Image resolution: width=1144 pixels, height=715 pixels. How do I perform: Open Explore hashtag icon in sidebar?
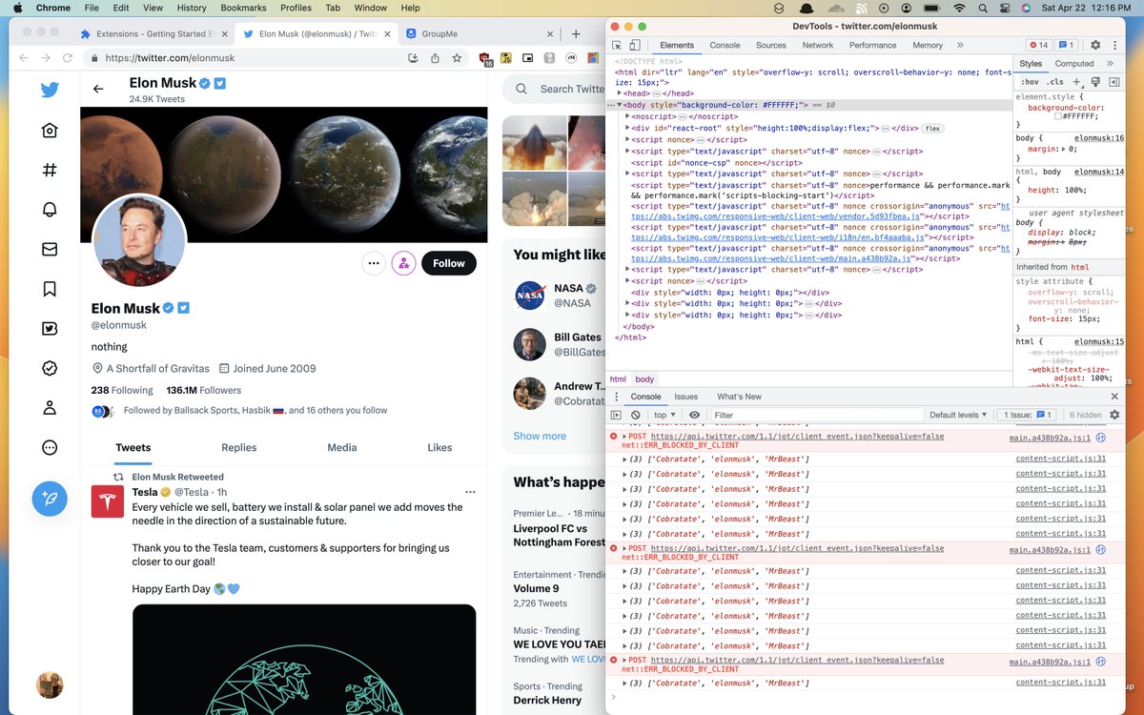pyautogui.click(x=50, y=170)
